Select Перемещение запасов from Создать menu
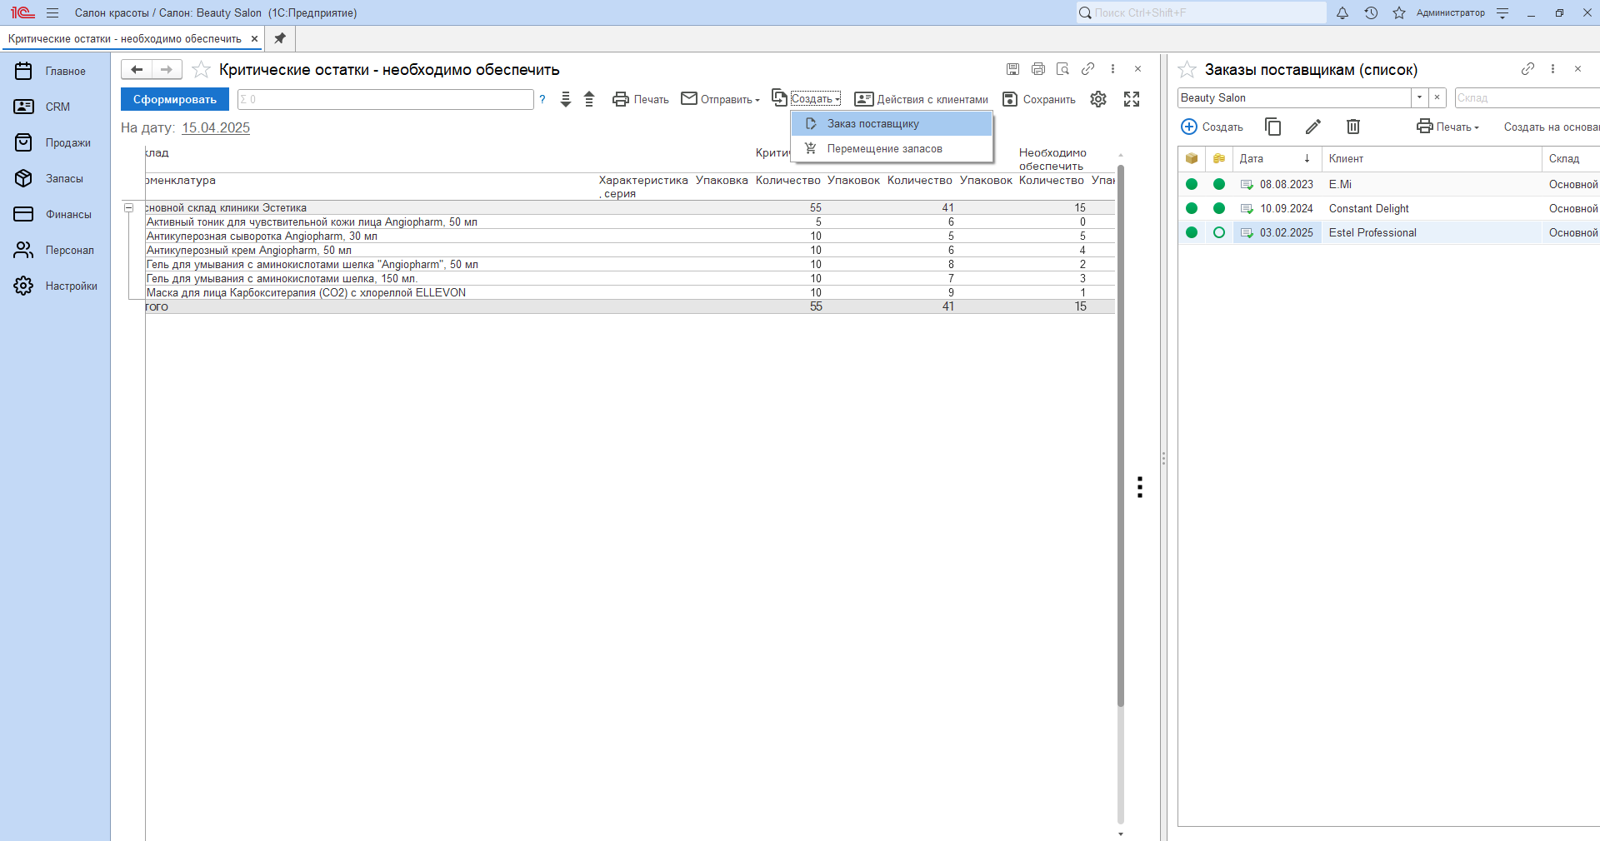The width and height of the screenshot is (1600, 841). [892, 149]
